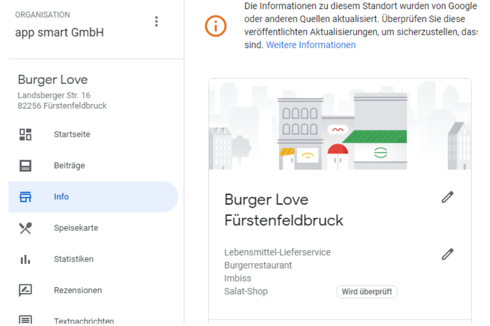
Task: Open the Statistiken page
Action: click(x=74, y=259)
